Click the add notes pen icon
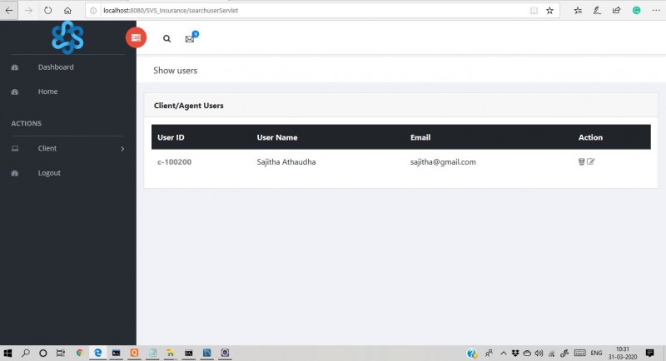This screenshot has width=666, height=361. [597, 11]
